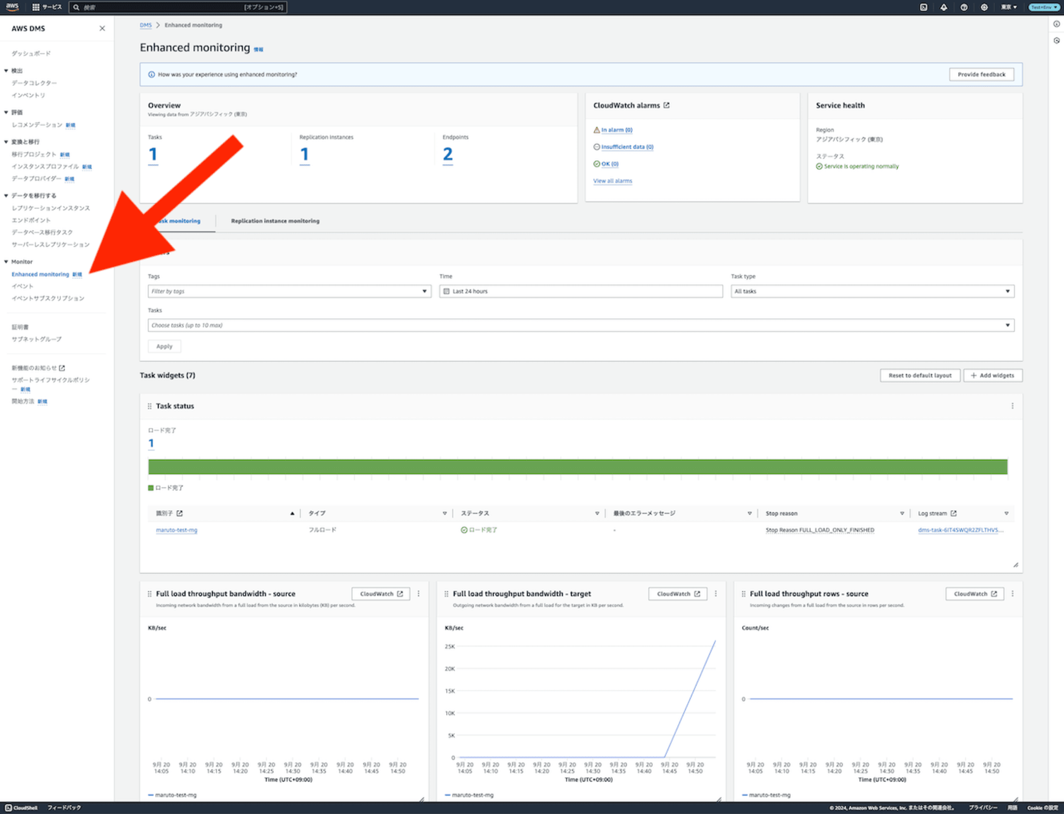Open CloudWatch for bandwidth target widget
Viewport: 1064px width, 814px height.
pos(678,594)
